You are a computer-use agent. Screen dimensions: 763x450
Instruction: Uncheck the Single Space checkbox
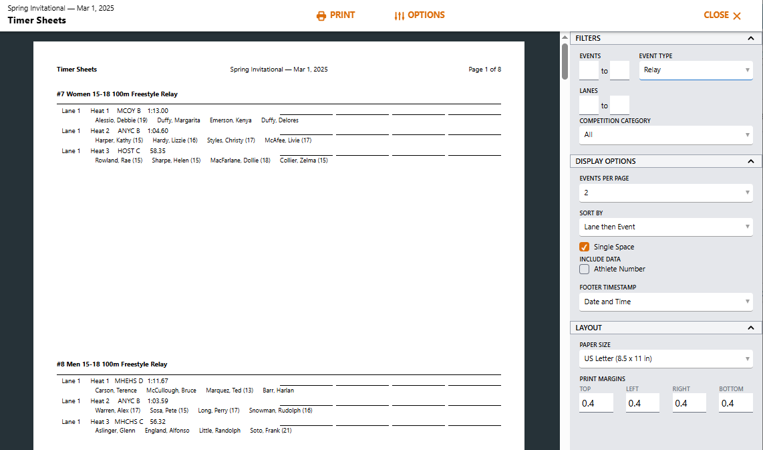[585, 247]
